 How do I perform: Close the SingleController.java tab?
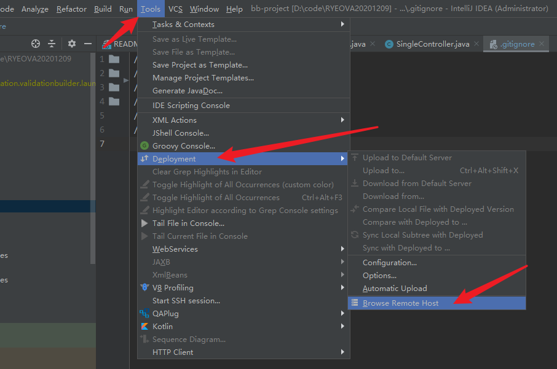[476, 44]
